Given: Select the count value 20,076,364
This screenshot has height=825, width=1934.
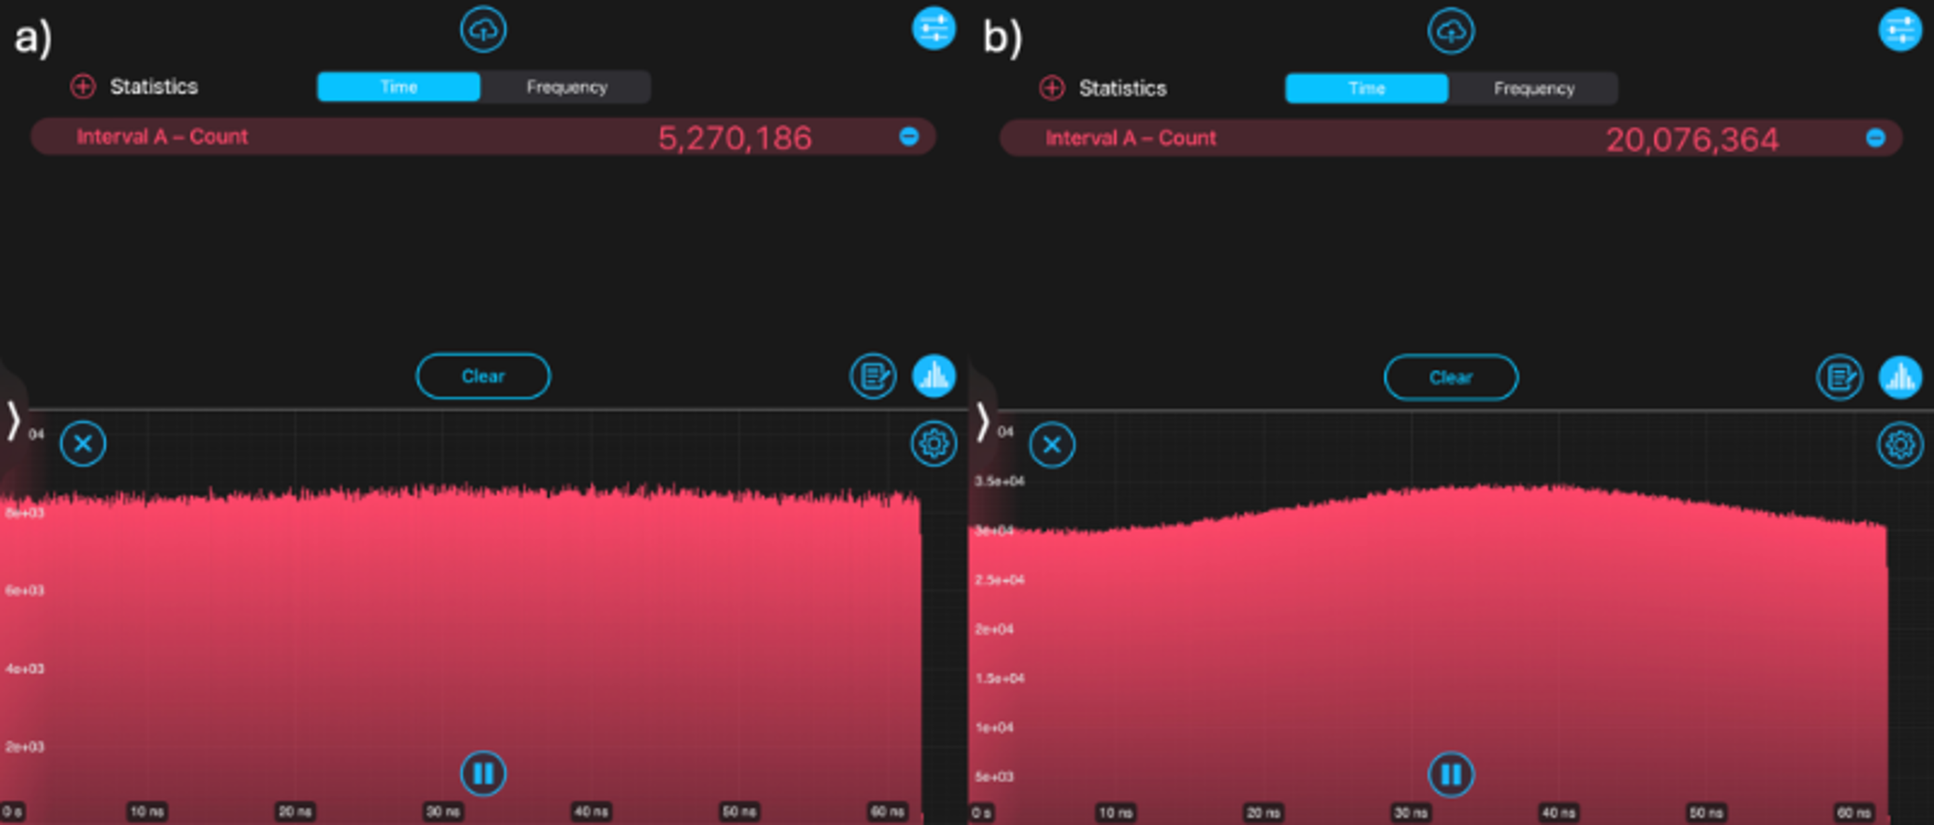Looking at the screenshot, I should [x=1692, y=140].
